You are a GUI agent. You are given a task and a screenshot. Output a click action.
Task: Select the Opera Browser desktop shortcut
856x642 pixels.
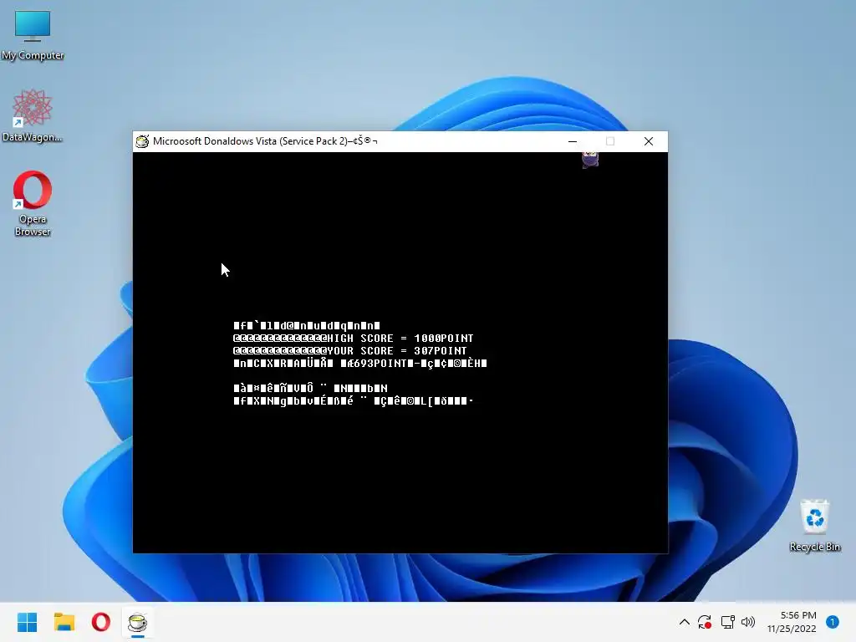click(33, 203)
